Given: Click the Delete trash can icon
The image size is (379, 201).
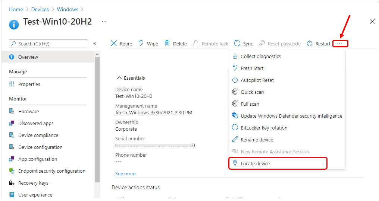Looking at the screenshot, I should [x=167, y=44].
